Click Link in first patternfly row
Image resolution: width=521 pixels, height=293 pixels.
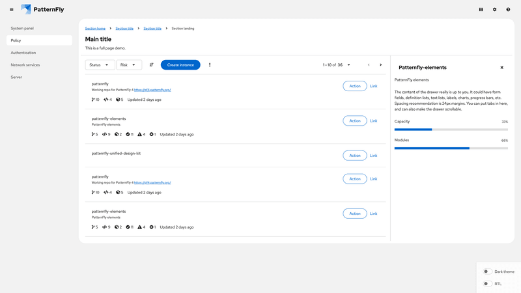coord(373,86)
